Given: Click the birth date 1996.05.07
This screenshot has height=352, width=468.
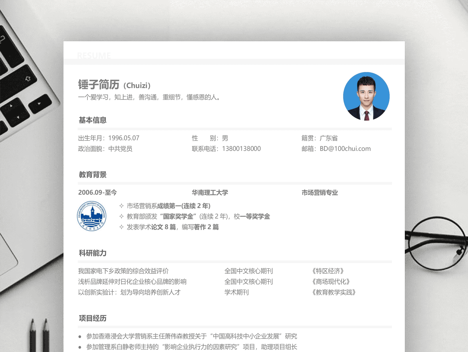Looking at the screenshot, I should (x=124, y=138).
